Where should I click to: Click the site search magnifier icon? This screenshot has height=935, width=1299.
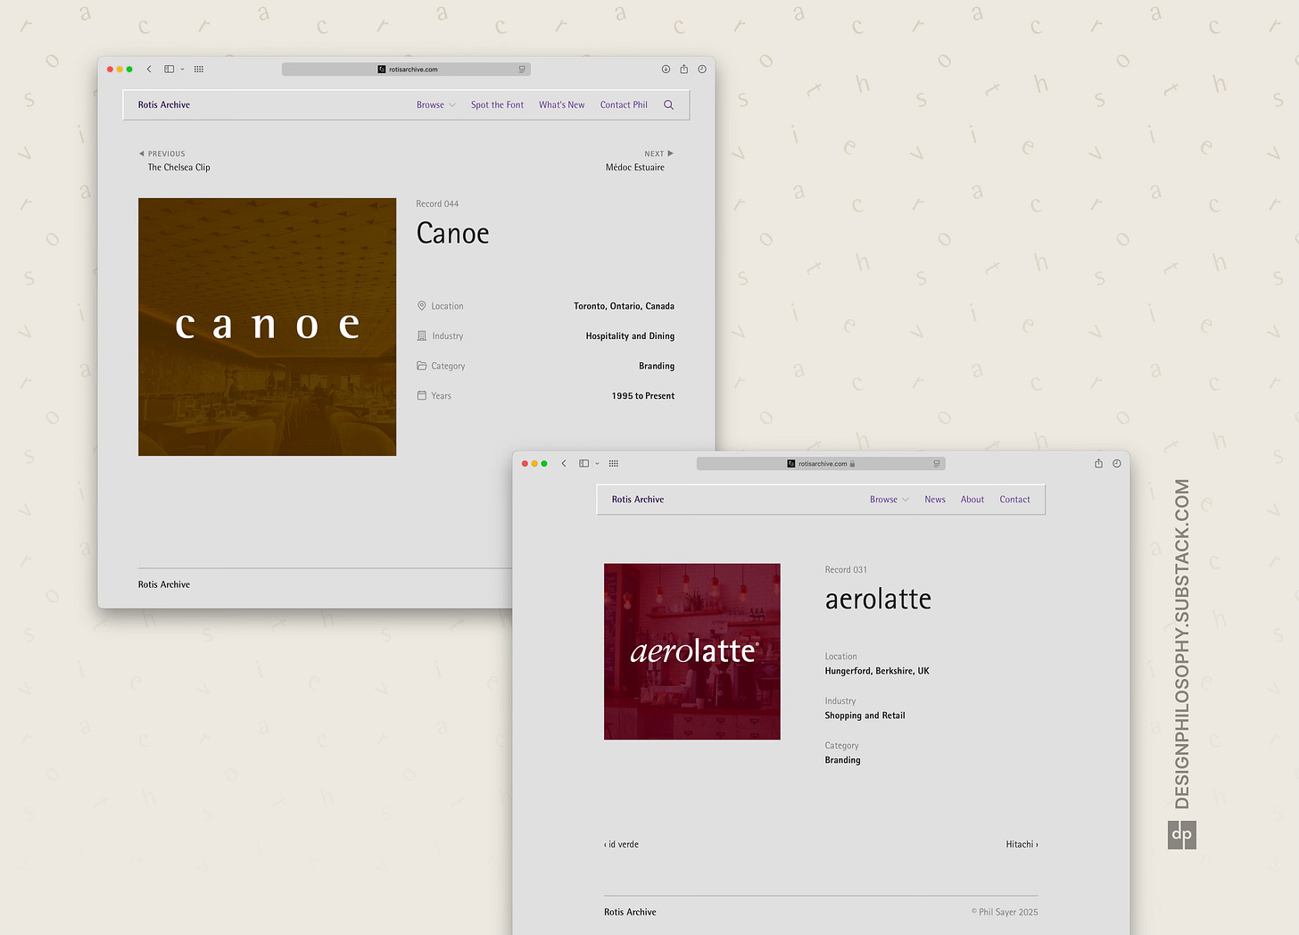[x=669, y=104]
